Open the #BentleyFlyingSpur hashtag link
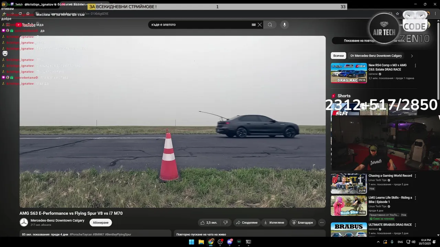Viewport: 440px width, 247px height. coord(118,234)
